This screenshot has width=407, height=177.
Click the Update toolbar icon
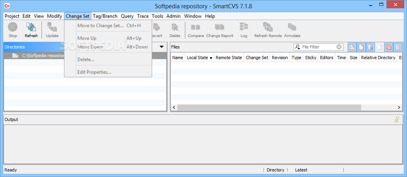[52, 27]
